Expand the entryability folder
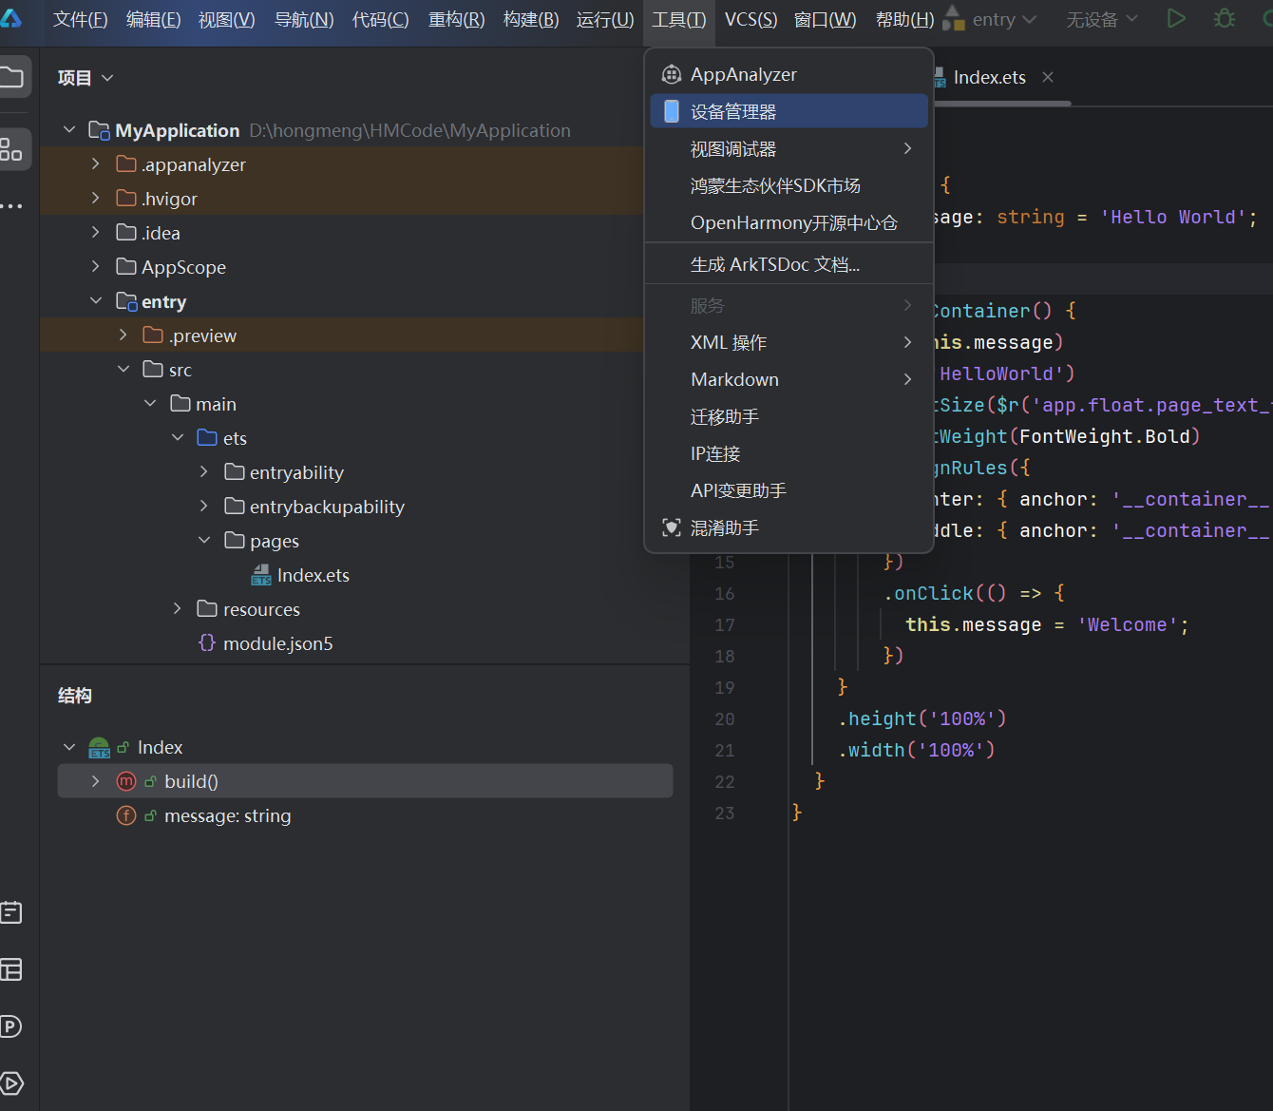The width and height of the screenshot is (1273, 1111). [204, 471]
